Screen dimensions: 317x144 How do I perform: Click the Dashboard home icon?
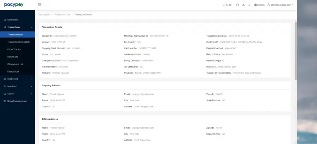[5, 20]
